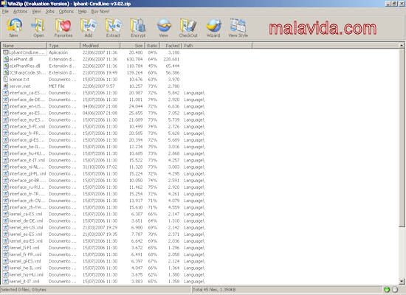The width and height of the screenshot is (406, 295).
Task: Open the Favorites heart icon
Action: click(63, 25)
